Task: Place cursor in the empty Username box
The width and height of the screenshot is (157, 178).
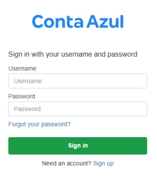Action: 78,81
